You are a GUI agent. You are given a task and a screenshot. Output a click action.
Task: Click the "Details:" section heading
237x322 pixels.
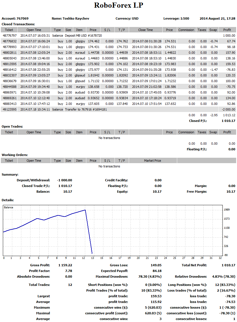(x=8, y=200)
